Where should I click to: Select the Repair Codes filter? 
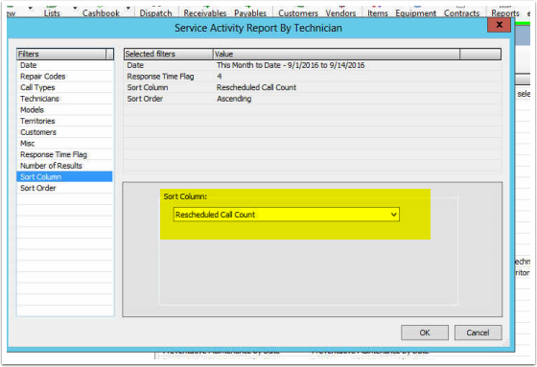[x=65, y=77]
